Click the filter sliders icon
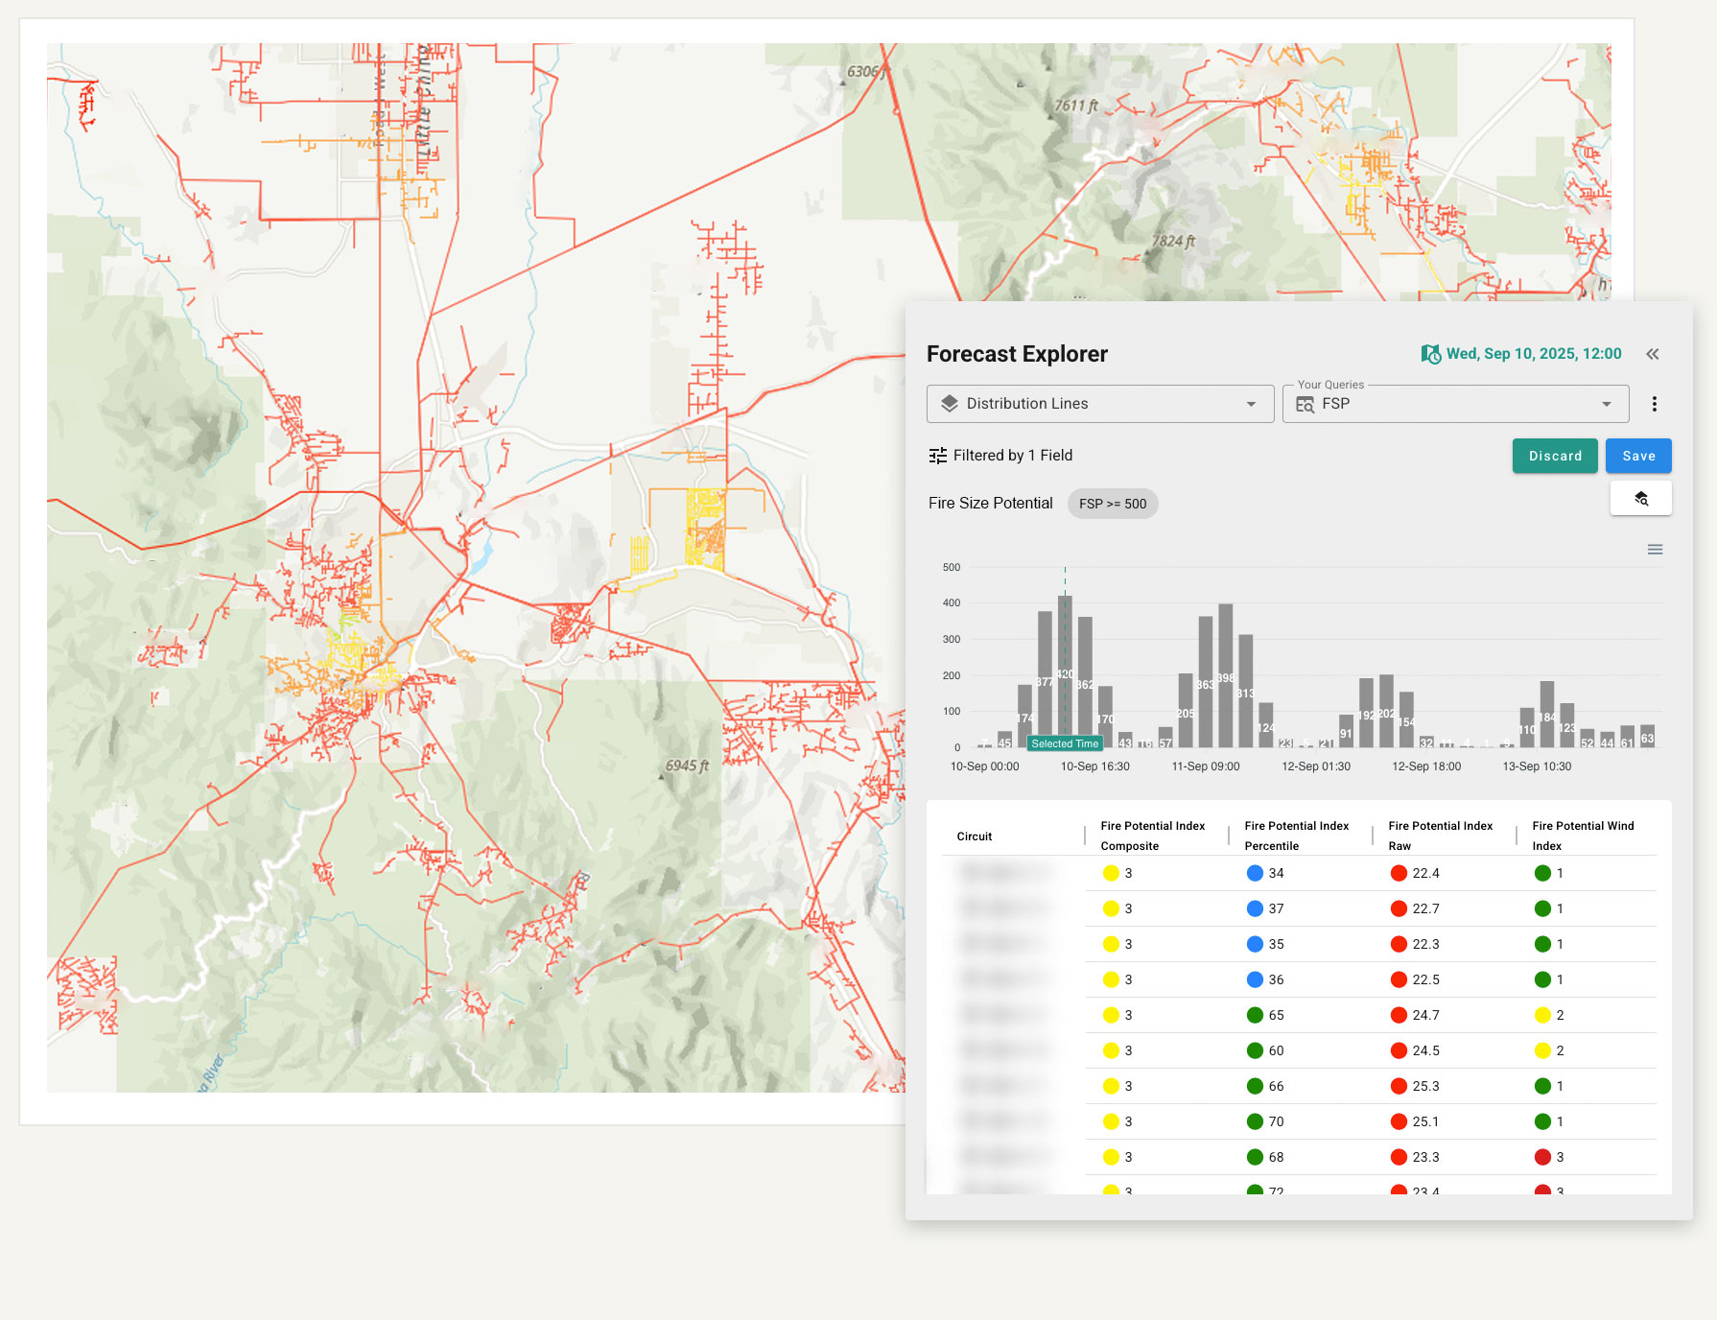 click(x=937, y=456)
